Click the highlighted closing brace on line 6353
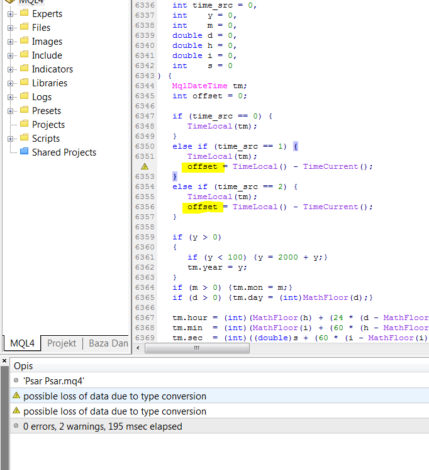429x470 pixels. [175, 176]
